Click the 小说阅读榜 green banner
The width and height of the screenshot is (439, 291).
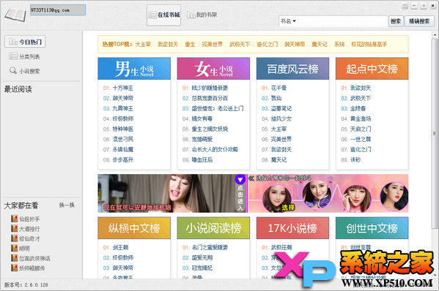pyautogui.click(x=213, y=228)
